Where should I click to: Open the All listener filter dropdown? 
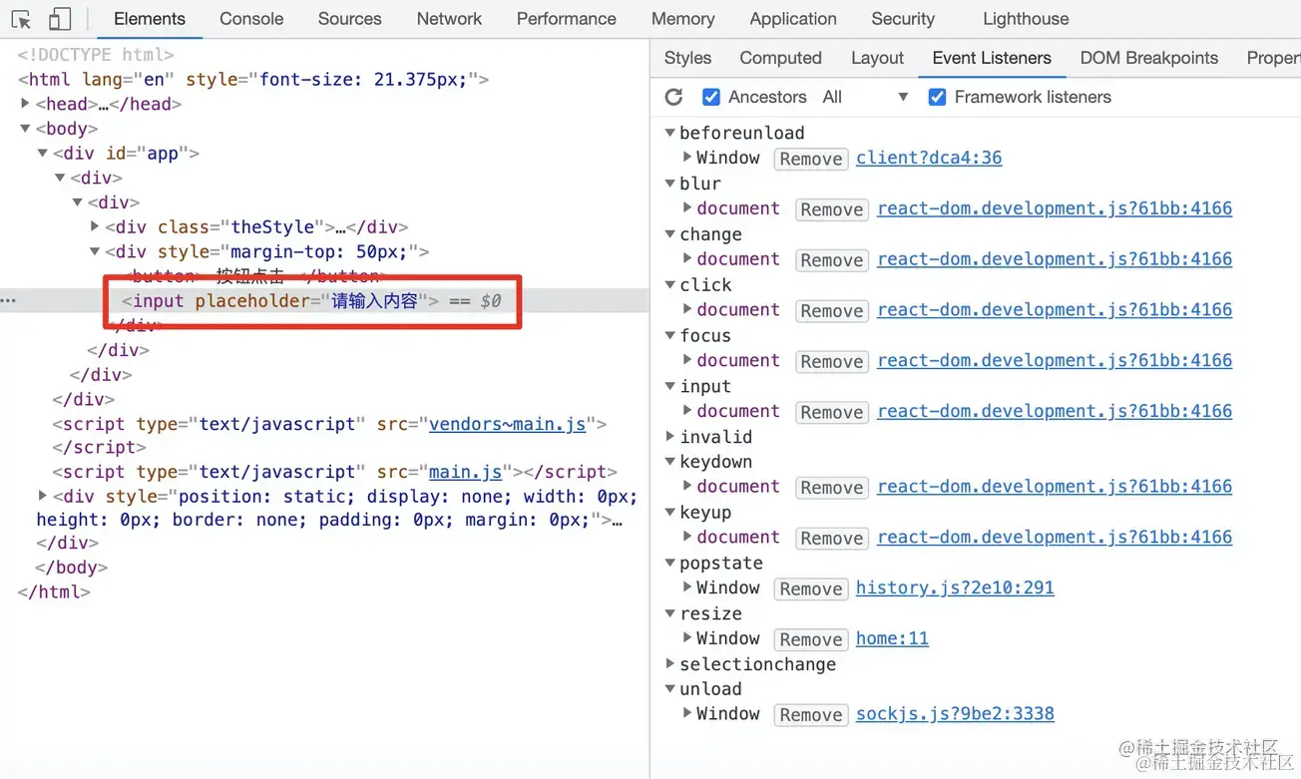pyautogui.click(x=865, y=97)
